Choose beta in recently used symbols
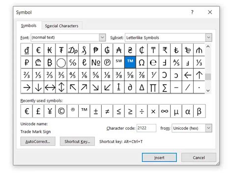Viewport: 233px width, 178px height. (x=199, y=111)
